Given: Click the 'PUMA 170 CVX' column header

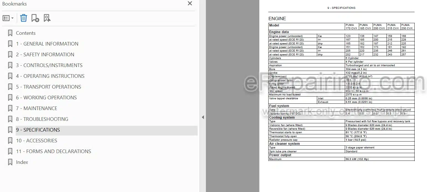Looking at the screenshot, I should coord(351,27).
